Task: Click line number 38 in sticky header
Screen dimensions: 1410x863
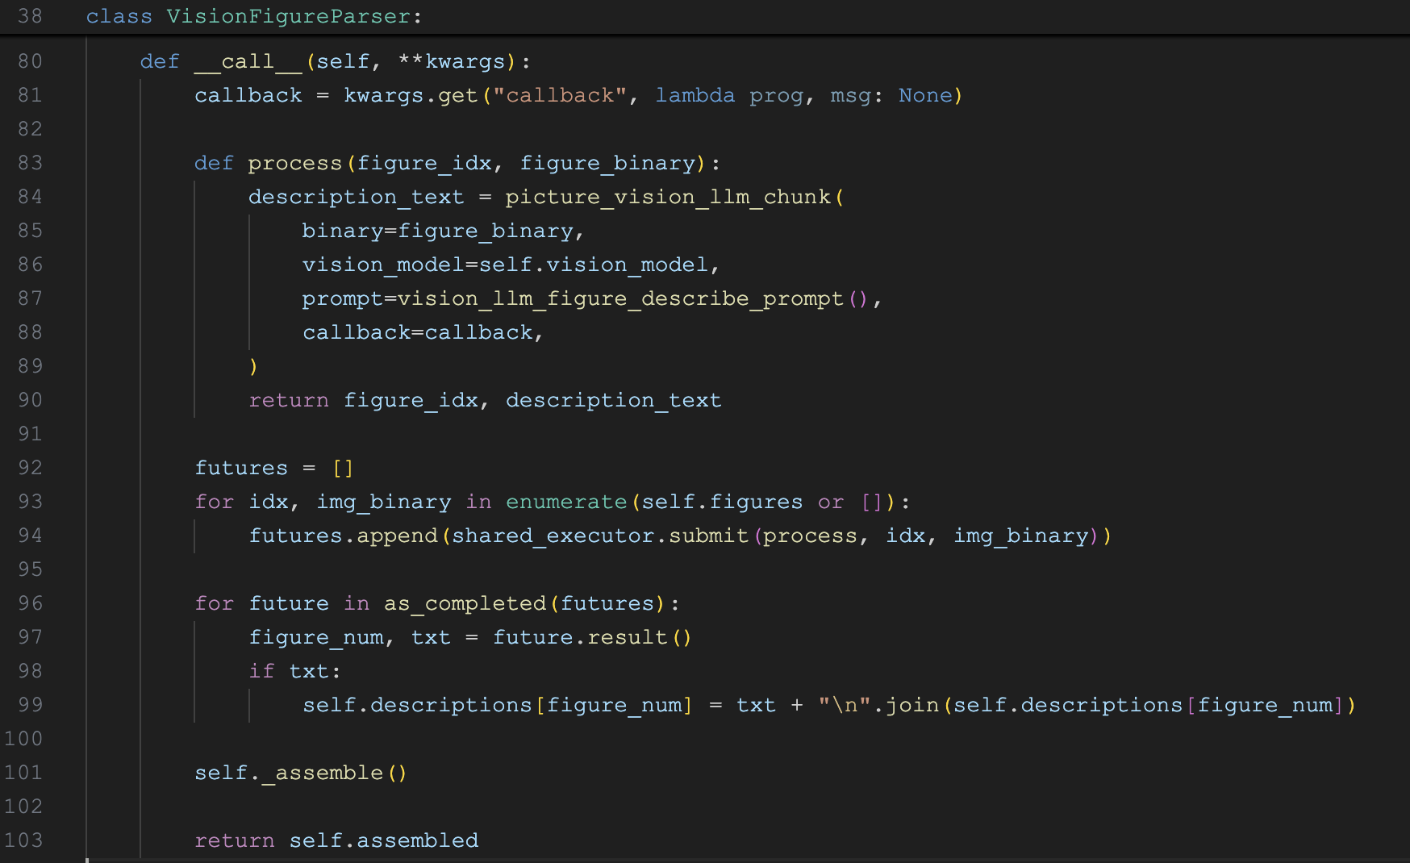Action: point(30,16)
